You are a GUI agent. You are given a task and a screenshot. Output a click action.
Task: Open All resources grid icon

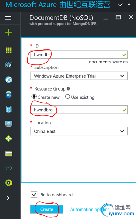click(x=9, y=50)
